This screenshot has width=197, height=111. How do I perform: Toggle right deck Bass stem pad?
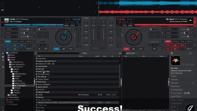[x=182, y=45]
